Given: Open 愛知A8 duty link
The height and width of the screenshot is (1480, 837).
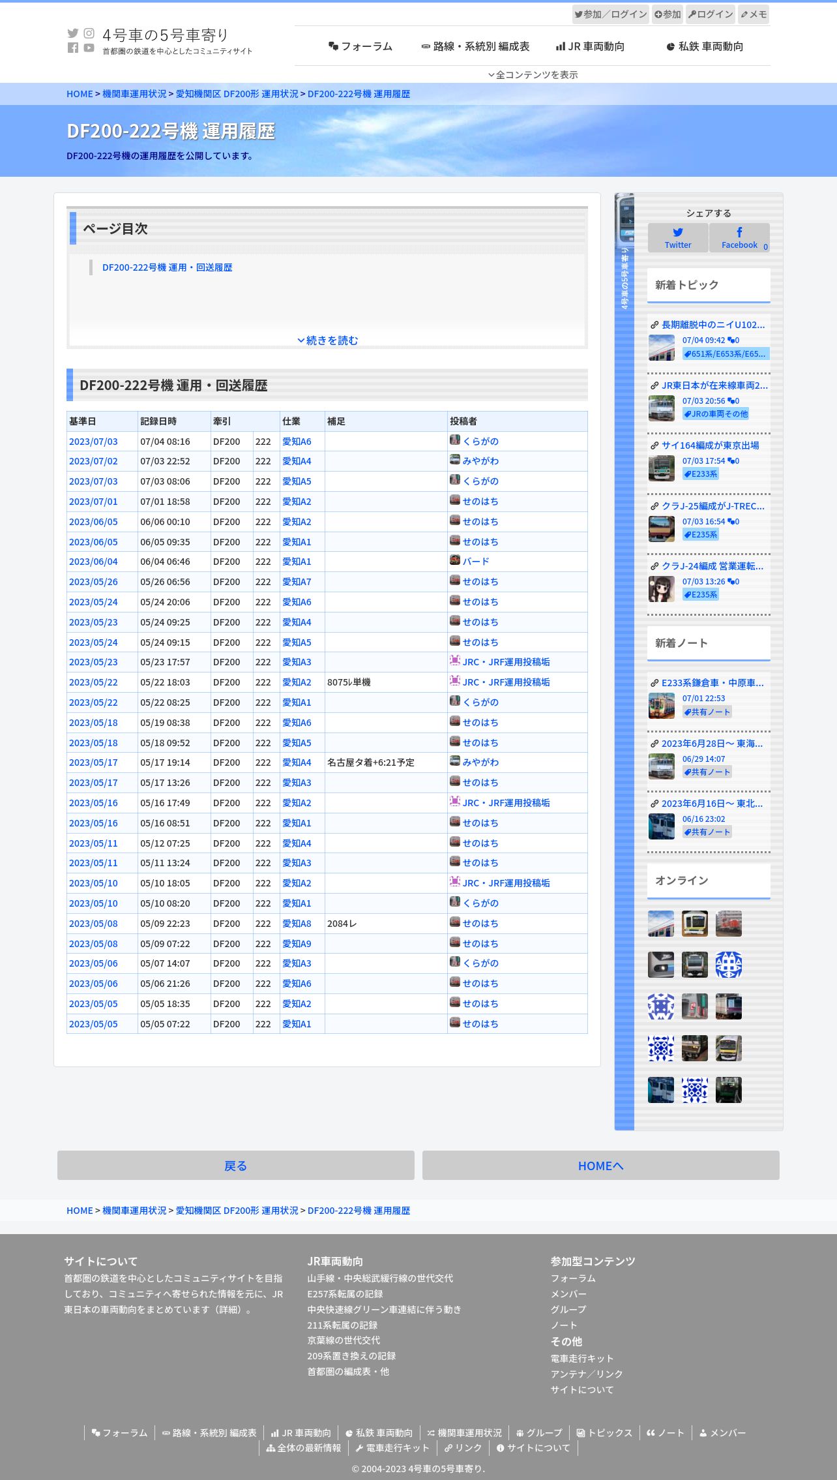Looking at the screenshot, I should 297,924.
